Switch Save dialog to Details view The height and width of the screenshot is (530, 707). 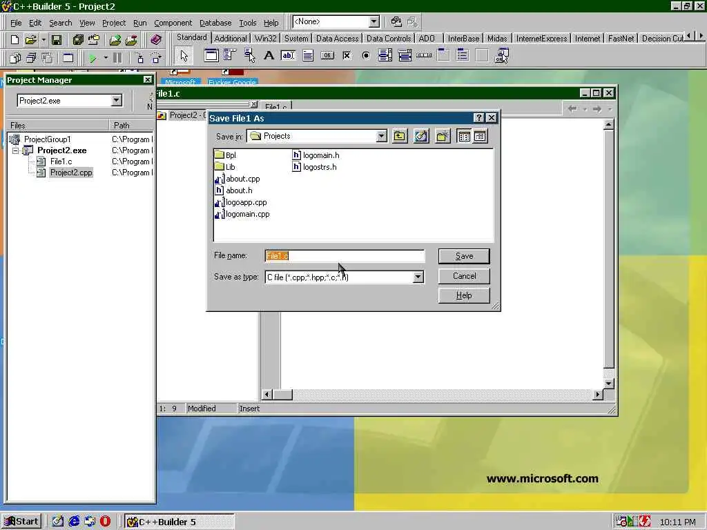pos(480,136)
